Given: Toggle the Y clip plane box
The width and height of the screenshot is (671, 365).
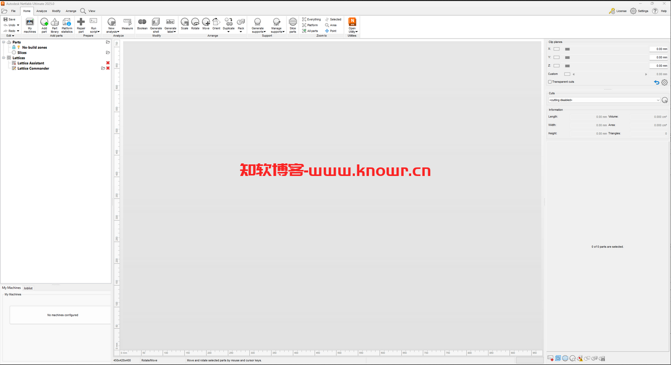Looking at the screenshot, I should coord(556,57).
